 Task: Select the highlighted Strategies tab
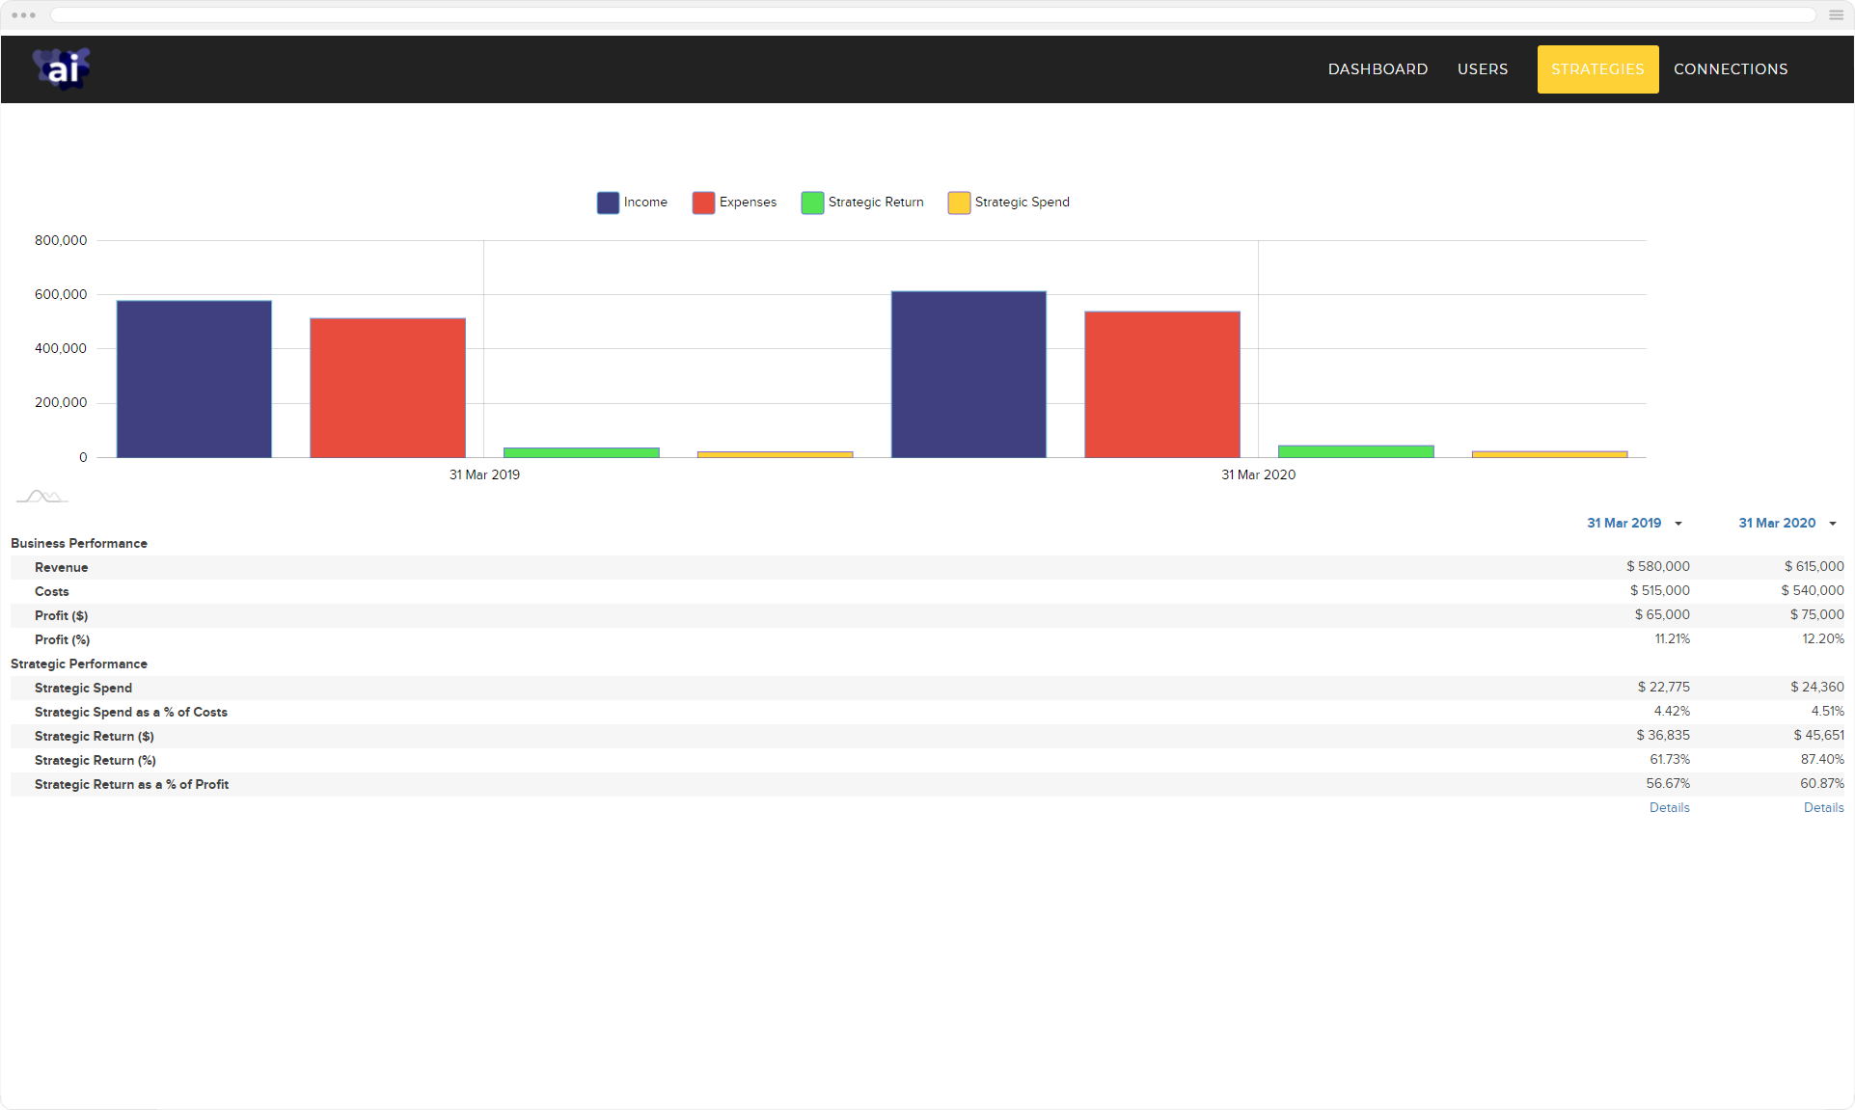coord(1597,69)
